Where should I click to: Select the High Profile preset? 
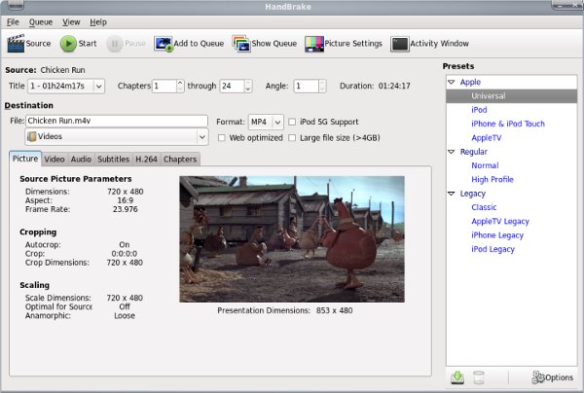tap(492, 179)
